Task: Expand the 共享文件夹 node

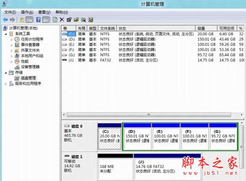Action: pyautogui.click(x=11, y=51)
